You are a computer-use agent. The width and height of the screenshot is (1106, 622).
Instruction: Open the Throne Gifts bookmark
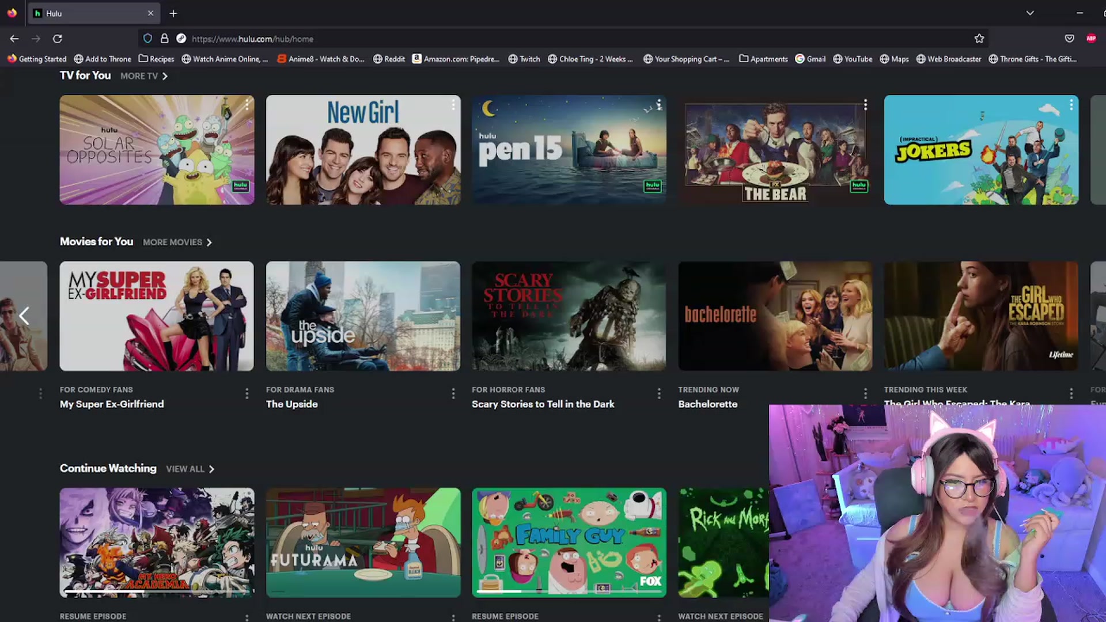[x=1032, y=59]
